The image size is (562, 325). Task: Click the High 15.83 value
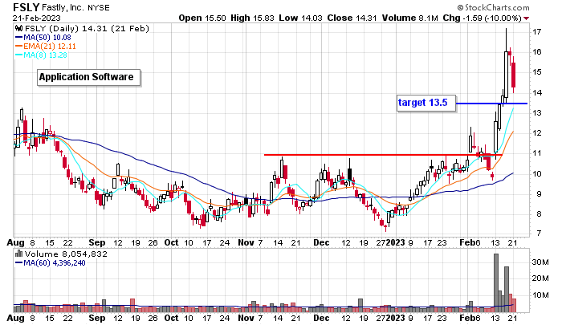click(x=253, y=18)
